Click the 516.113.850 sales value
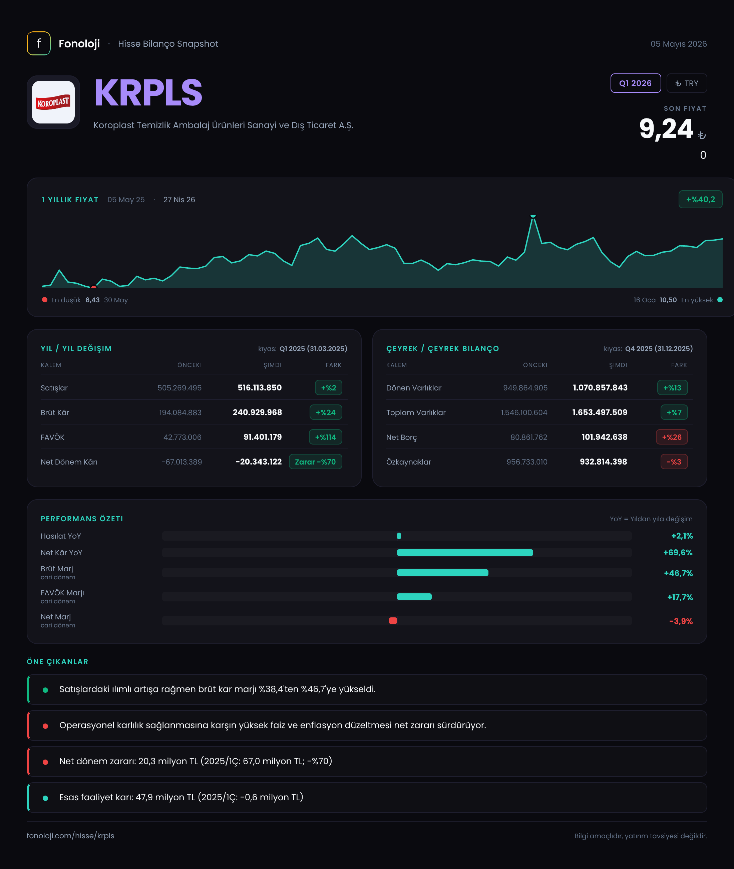The width and height of the screenshot is (734, 869). point(260,387)
